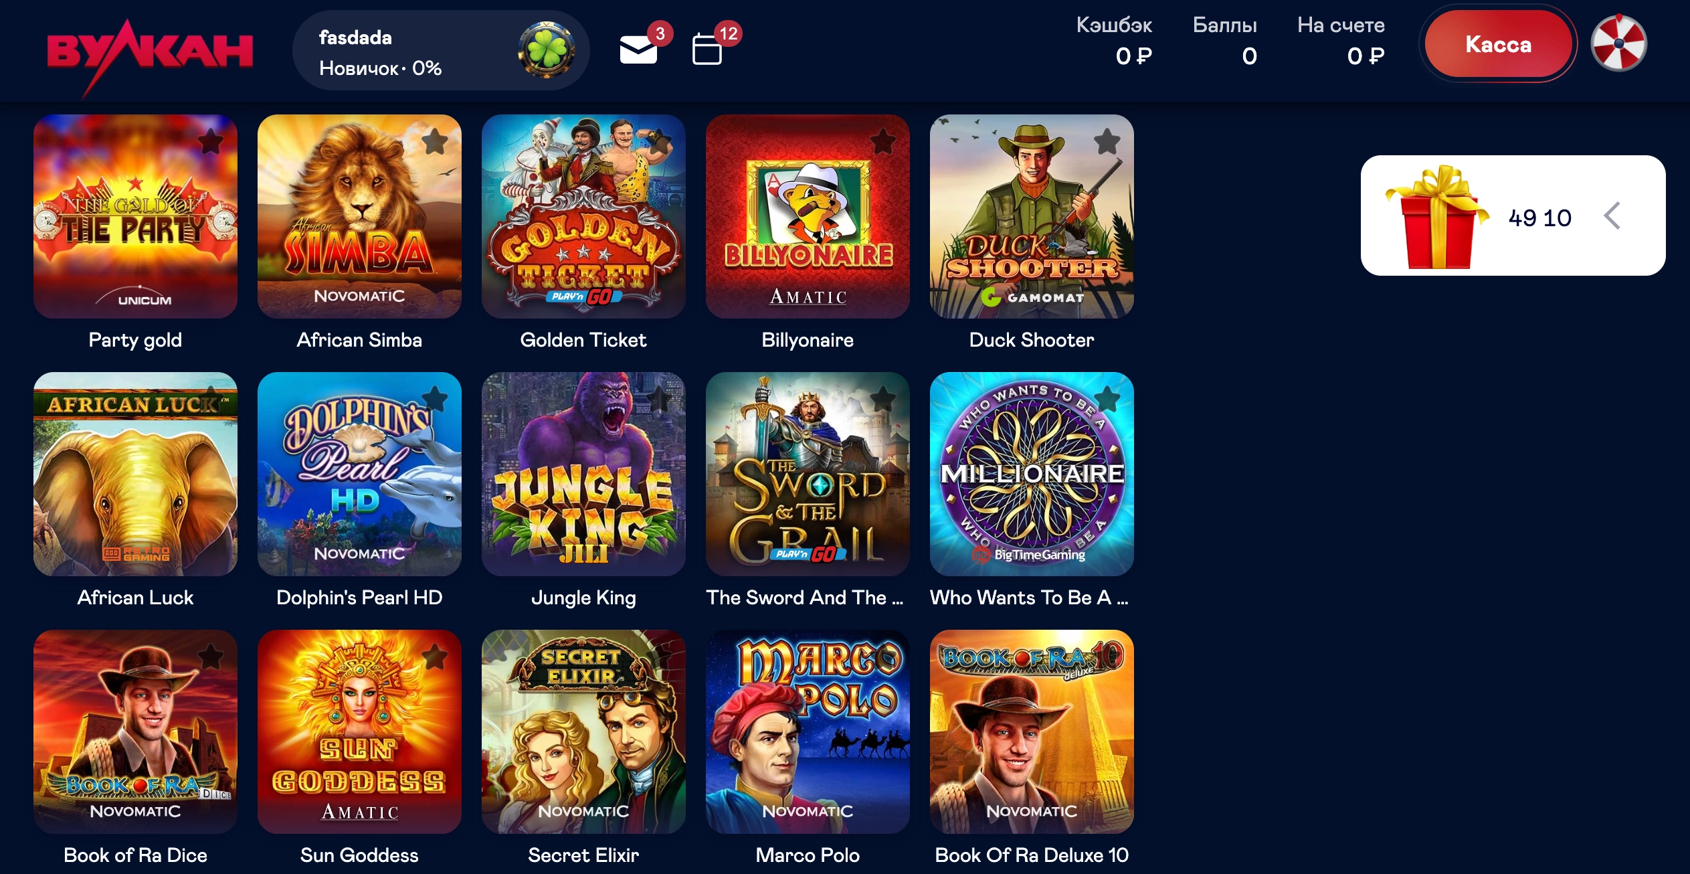Open the calendar icon with 12 badge
The image size is (1690, 874).
point(707,50)
